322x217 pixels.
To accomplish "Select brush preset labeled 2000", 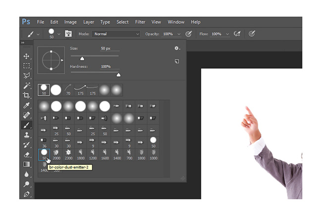I will click(x=56, y=155).
